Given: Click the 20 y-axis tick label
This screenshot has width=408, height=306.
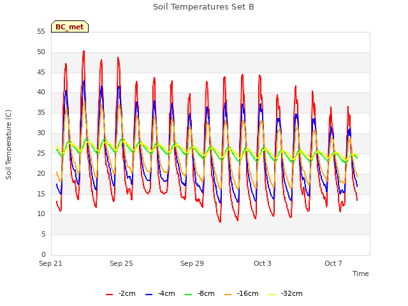Looking at the screenshot, I should click(x=41, y=173).
